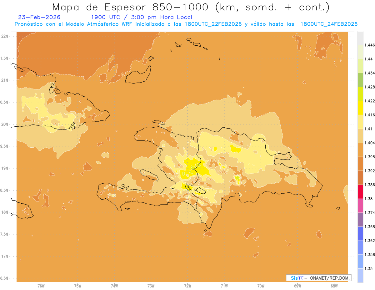This screenshot has width=375, height=290.
Task: Click the '1.434' legend value
Action: 370,73
